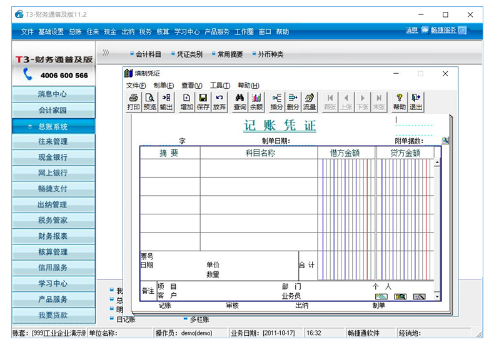Open the 制单(E) menu in voucher window
This screenshot has width=494, height=352.
pyautogui.click(x=164, y=86)
